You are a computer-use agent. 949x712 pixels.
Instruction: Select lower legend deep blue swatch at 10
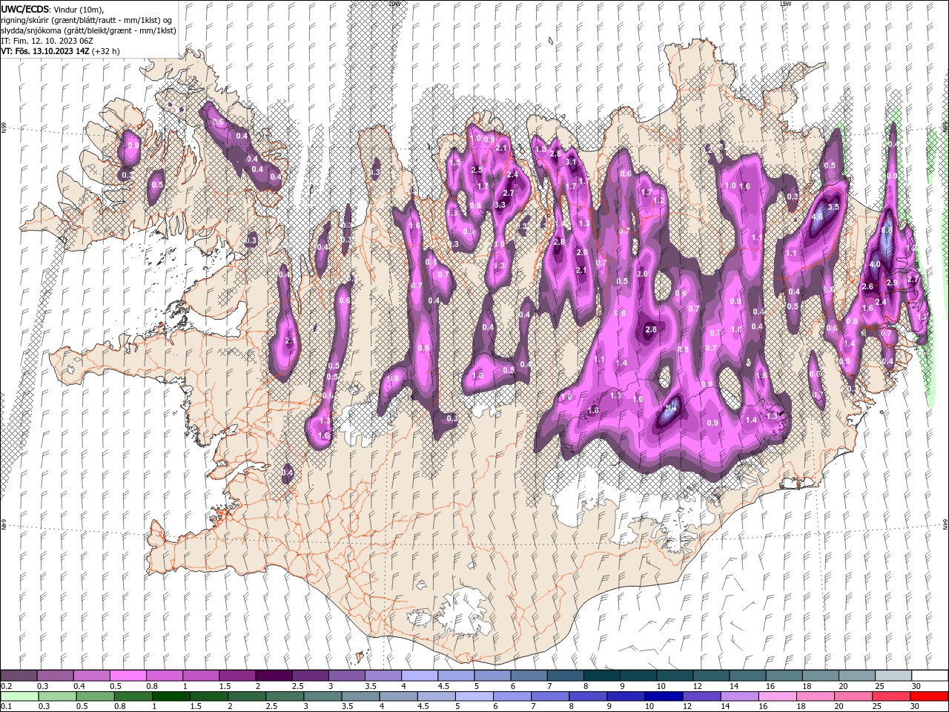coord(663,696)
